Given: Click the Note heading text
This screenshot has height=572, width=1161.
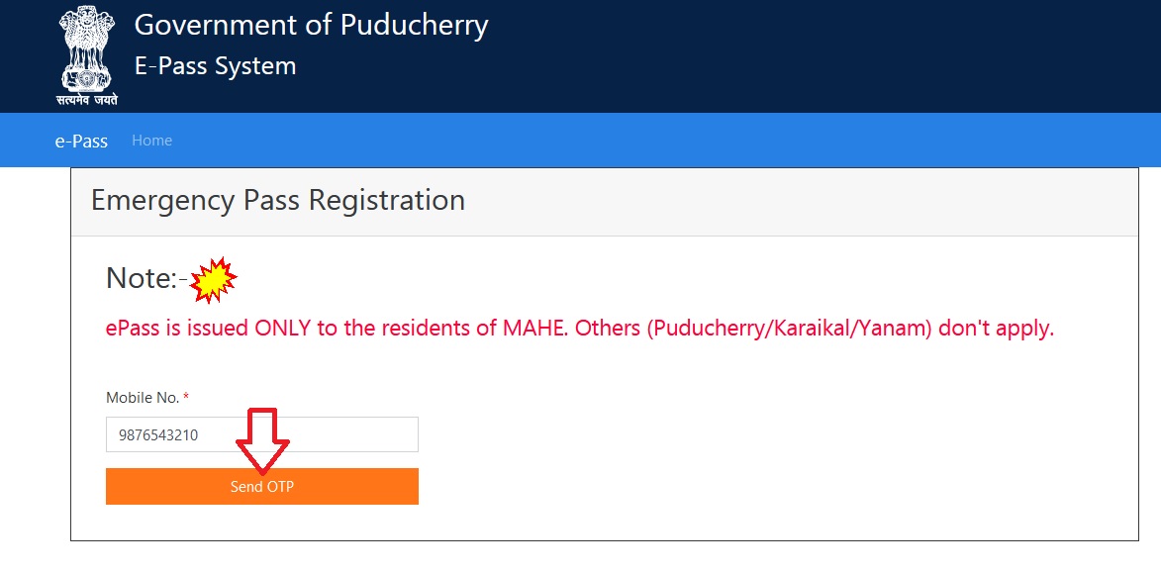Looking at the screenshot, I should click(141, 279).
